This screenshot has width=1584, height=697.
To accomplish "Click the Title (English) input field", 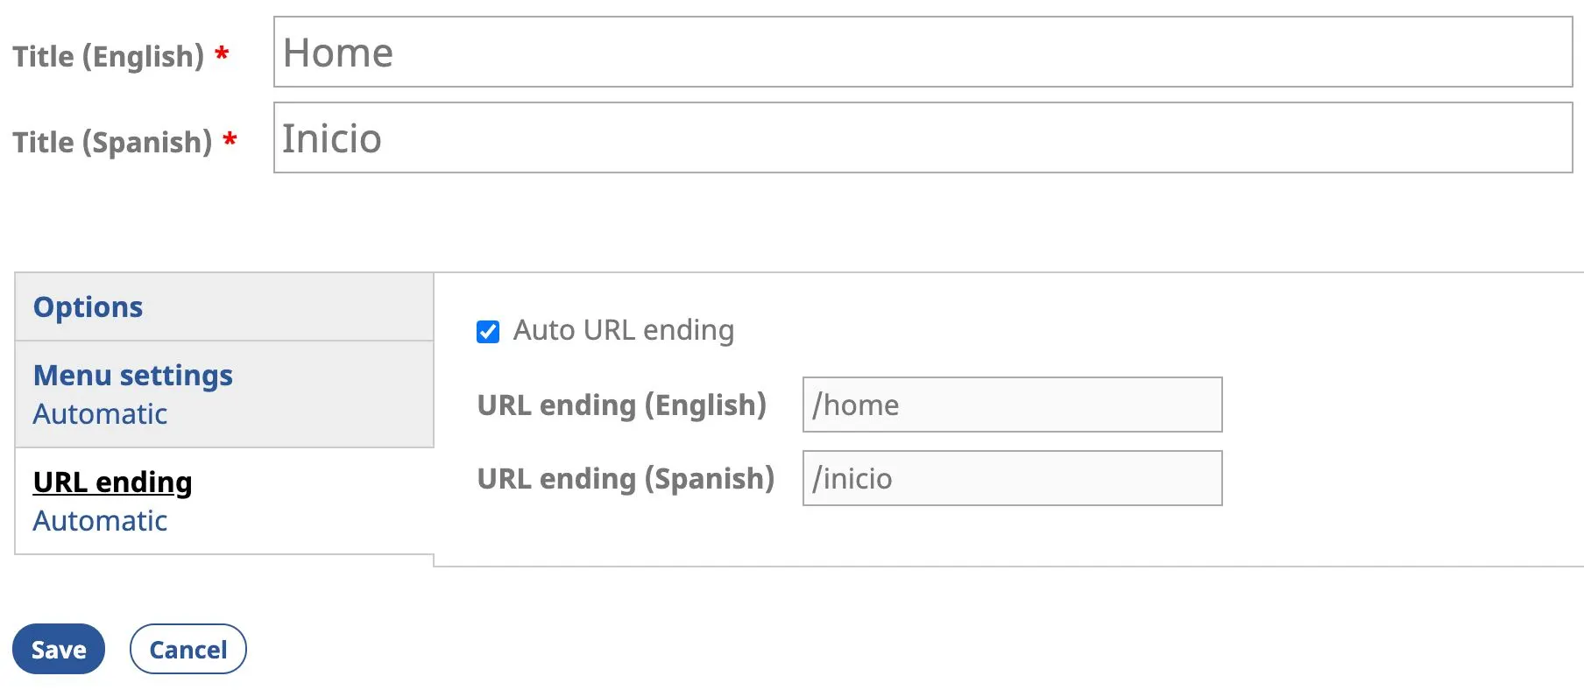I will click(x=923, y=53).
